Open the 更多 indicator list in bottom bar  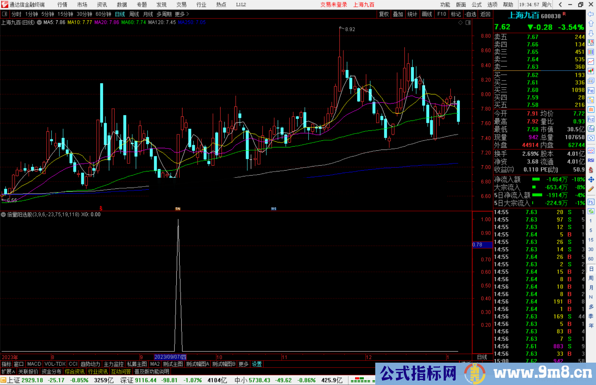[243, 364]
